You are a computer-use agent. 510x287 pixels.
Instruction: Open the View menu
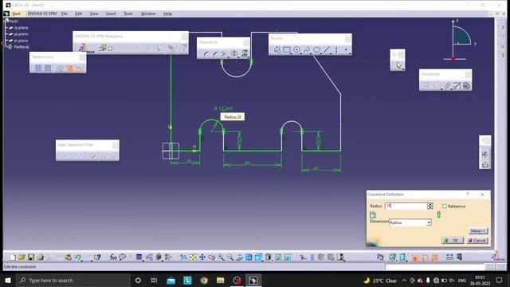94,14
